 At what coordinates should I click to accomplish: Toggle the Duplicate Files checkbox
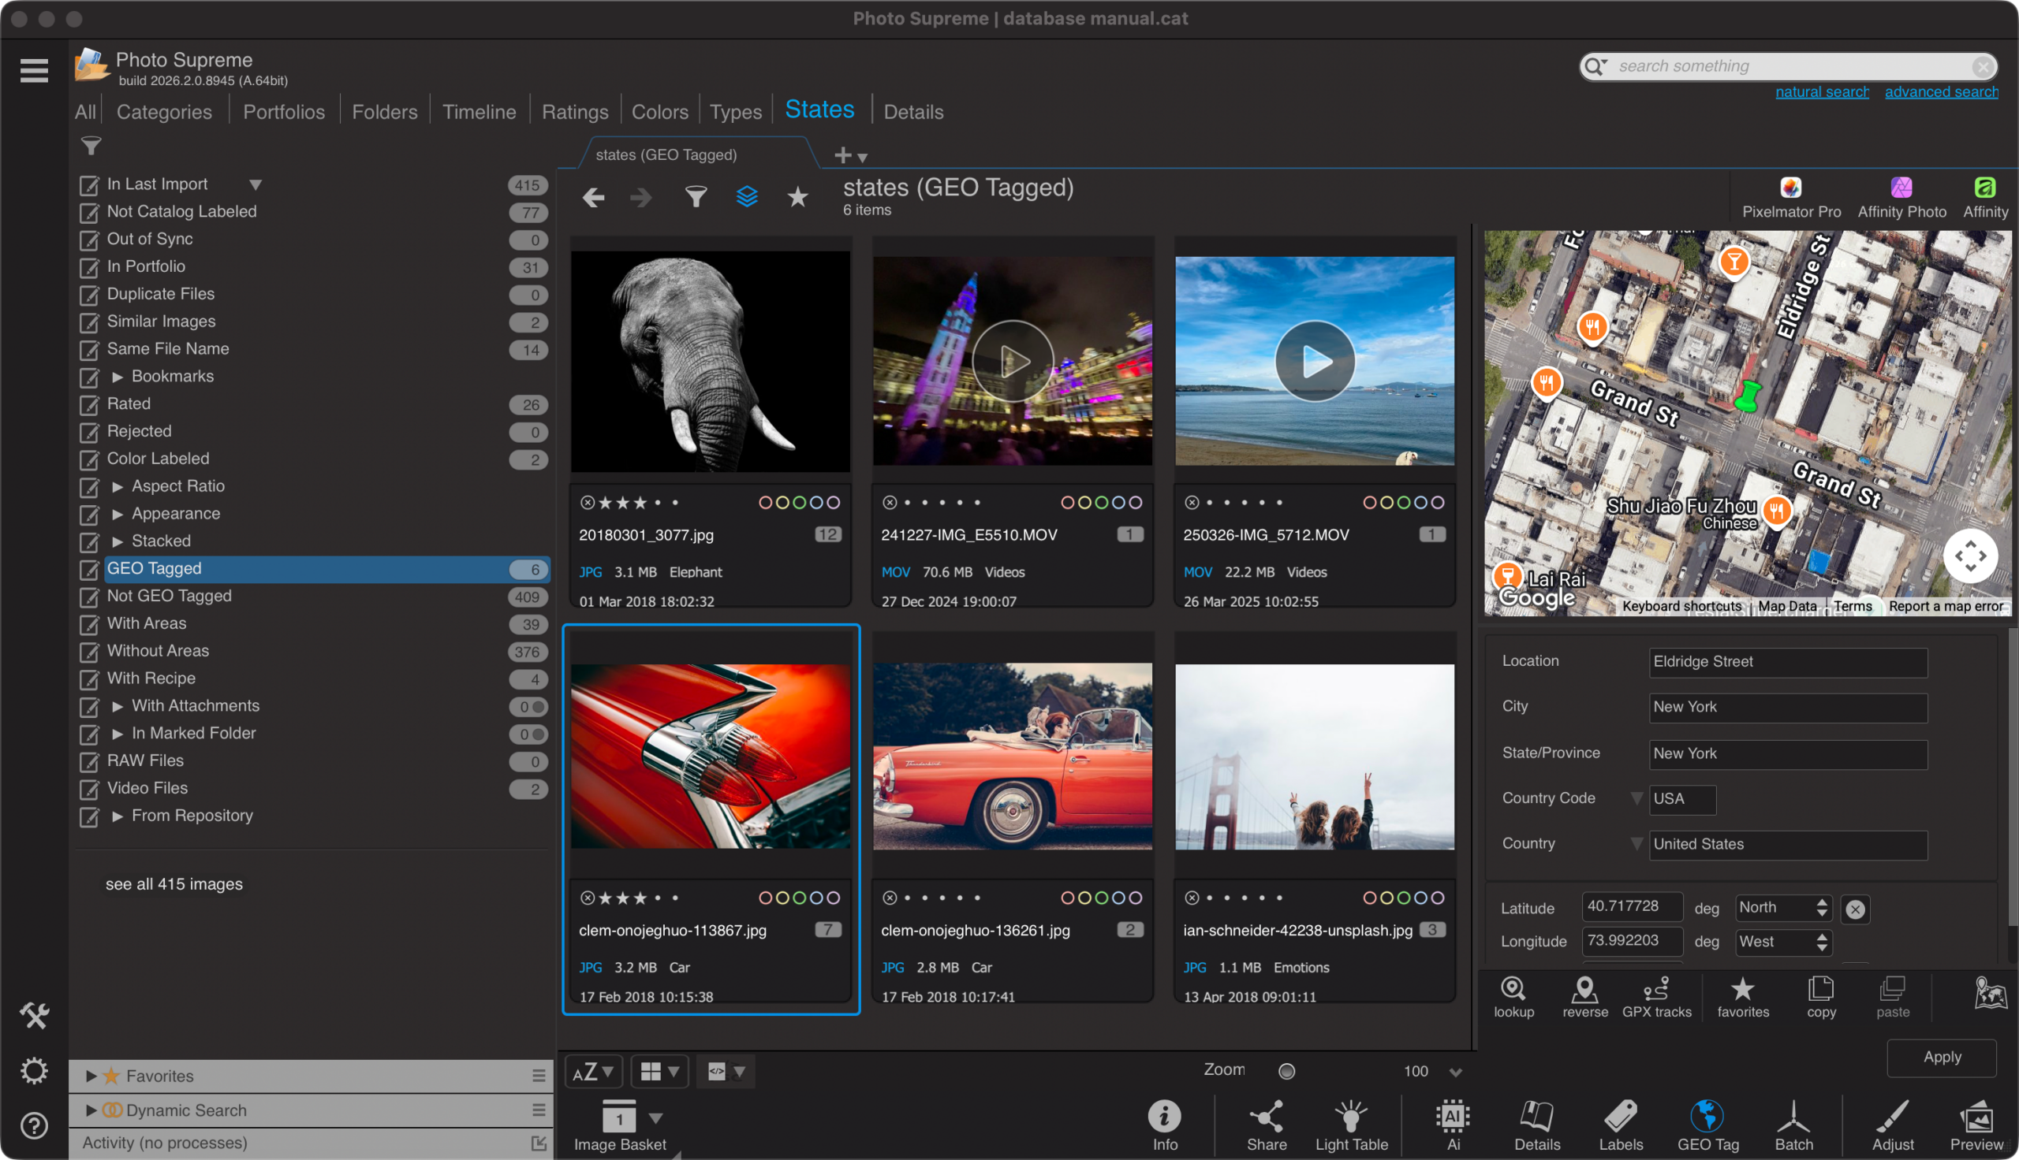tap(89, 295)
